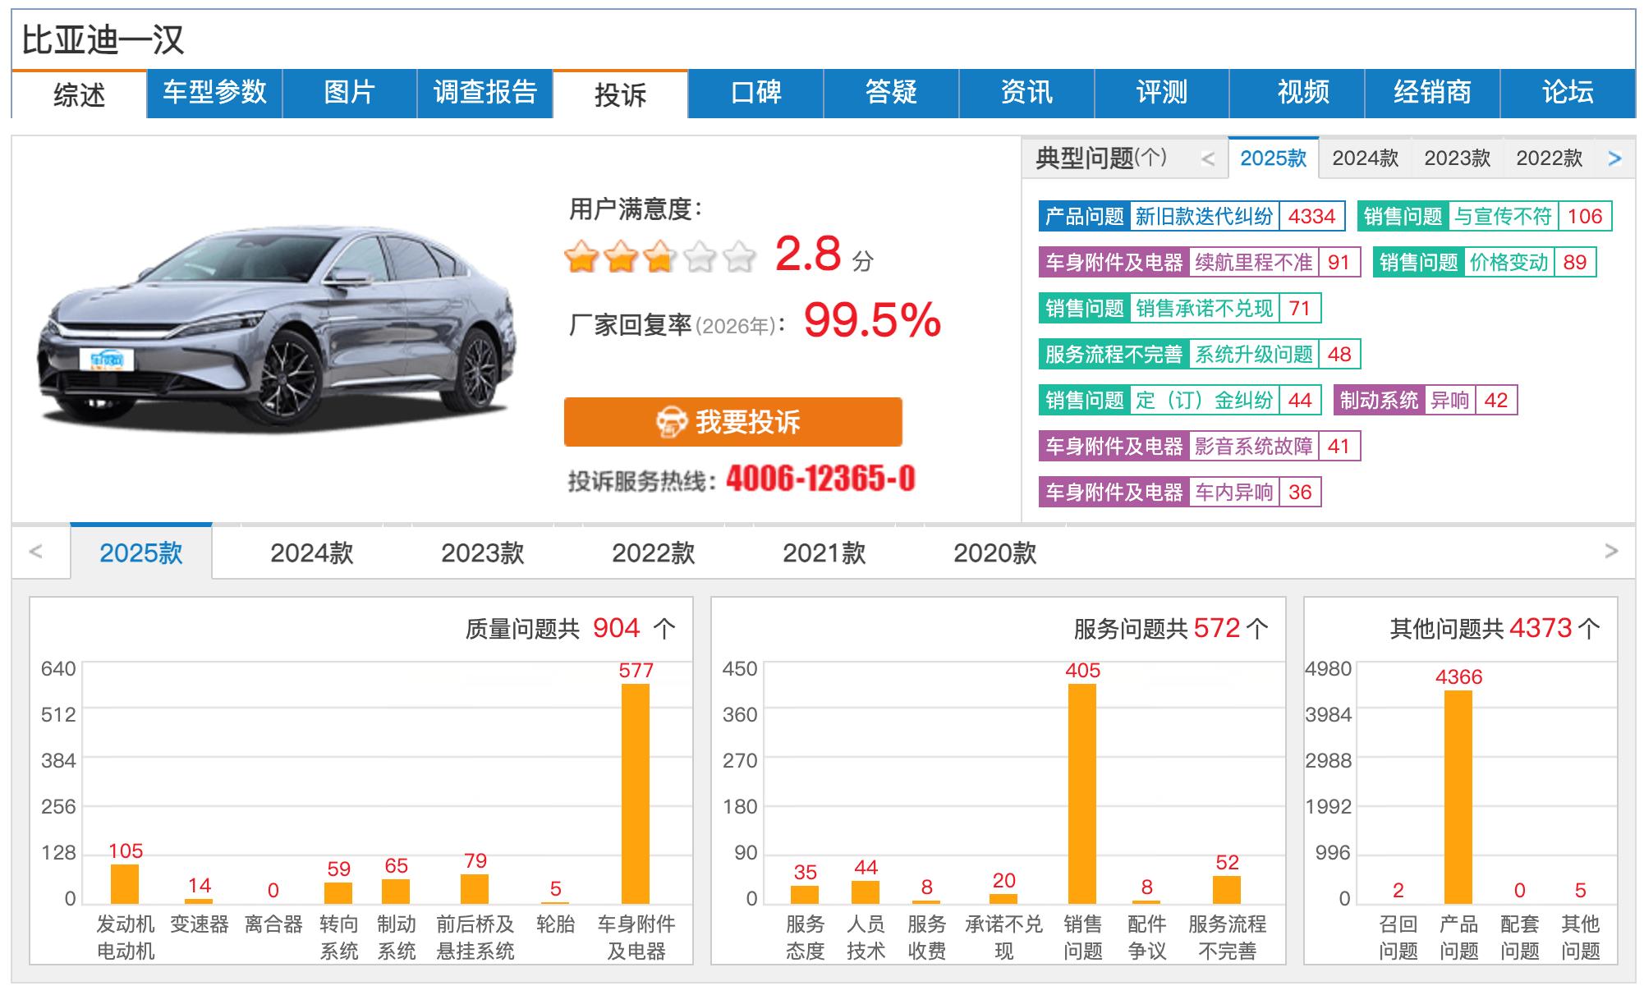Click the right arrow of bottom year tabs

(x=1611, y=552)
